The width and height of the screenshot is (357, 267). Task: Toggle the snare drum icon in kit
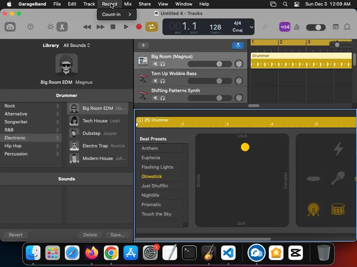click(338, 209)
